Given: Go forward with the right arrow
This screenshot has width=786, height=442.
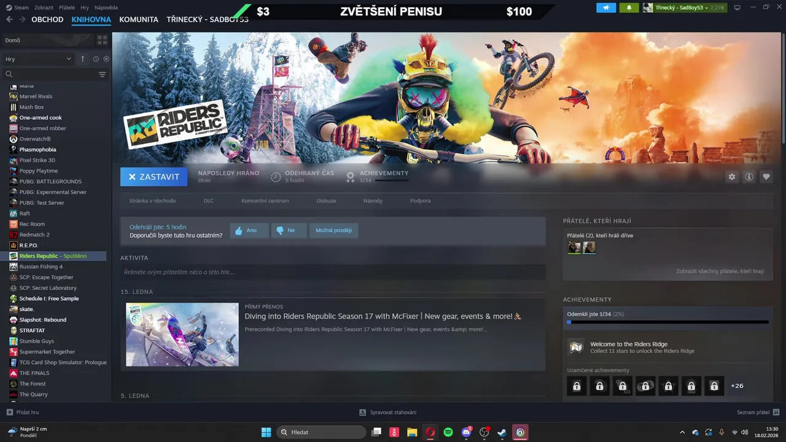Looking at the screenshot, I should pos(22,20).
